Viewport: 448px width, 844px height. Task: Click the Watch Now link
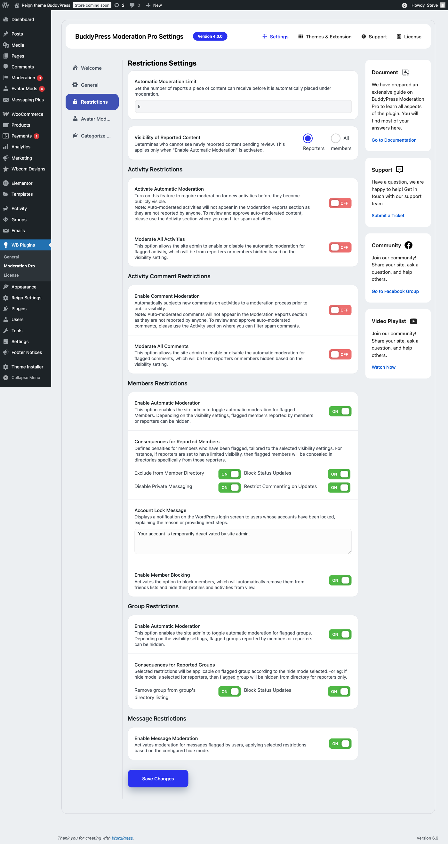click(383, 367)
